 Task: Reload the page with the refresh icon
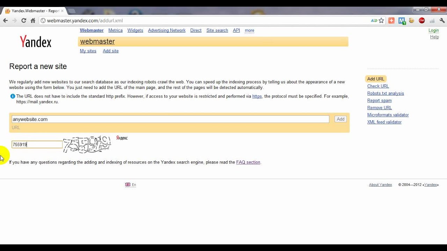(24, 21)
